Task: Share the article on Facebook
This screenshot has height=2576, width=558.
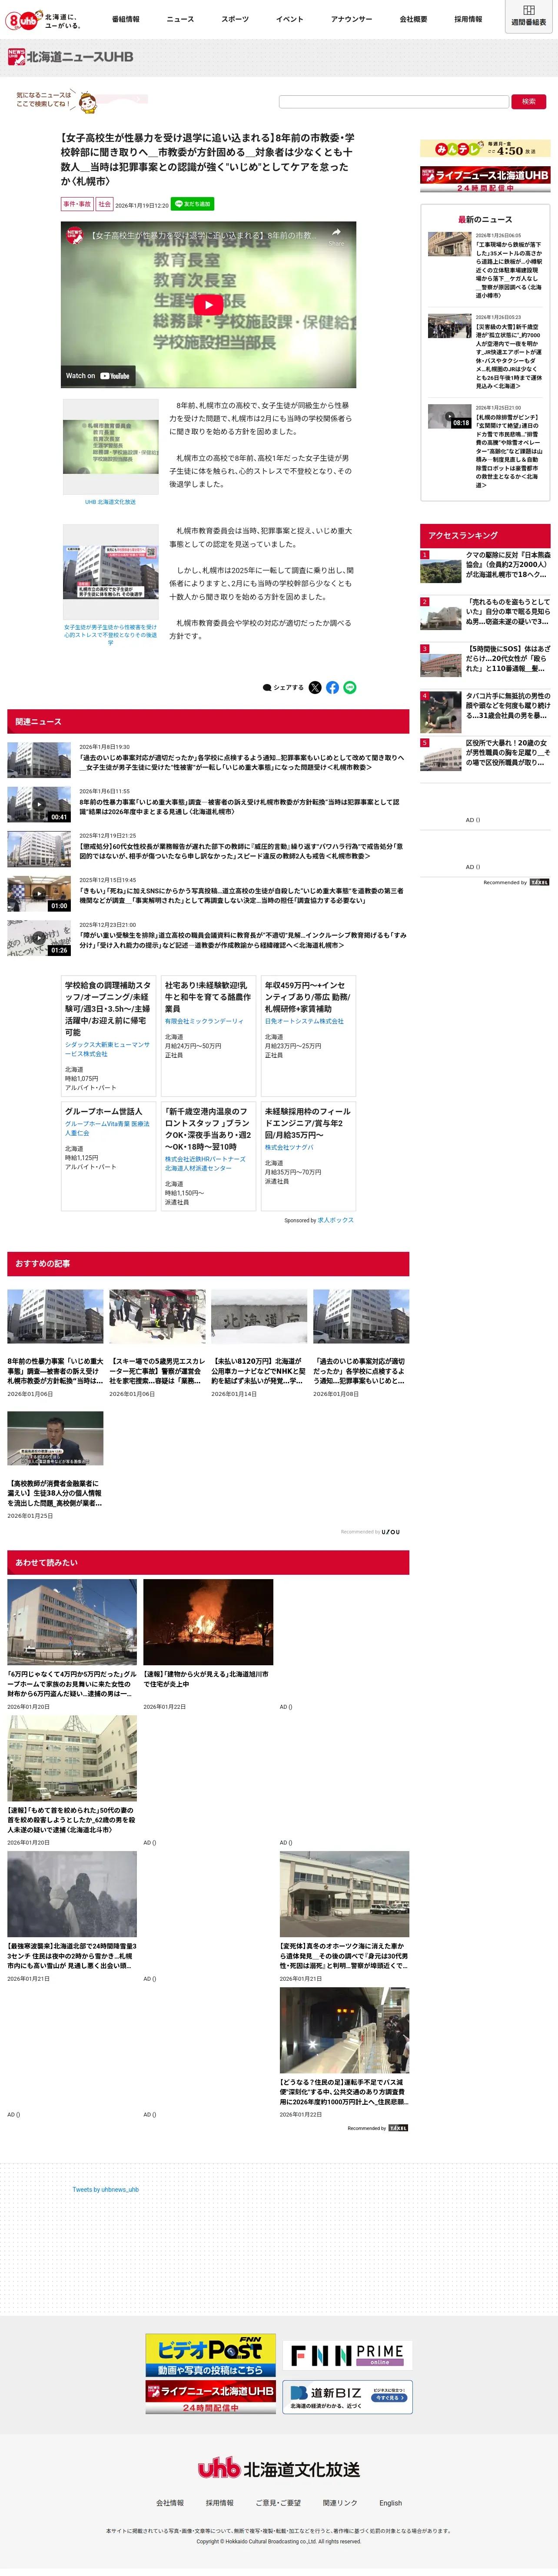Action: coord(332,687)
